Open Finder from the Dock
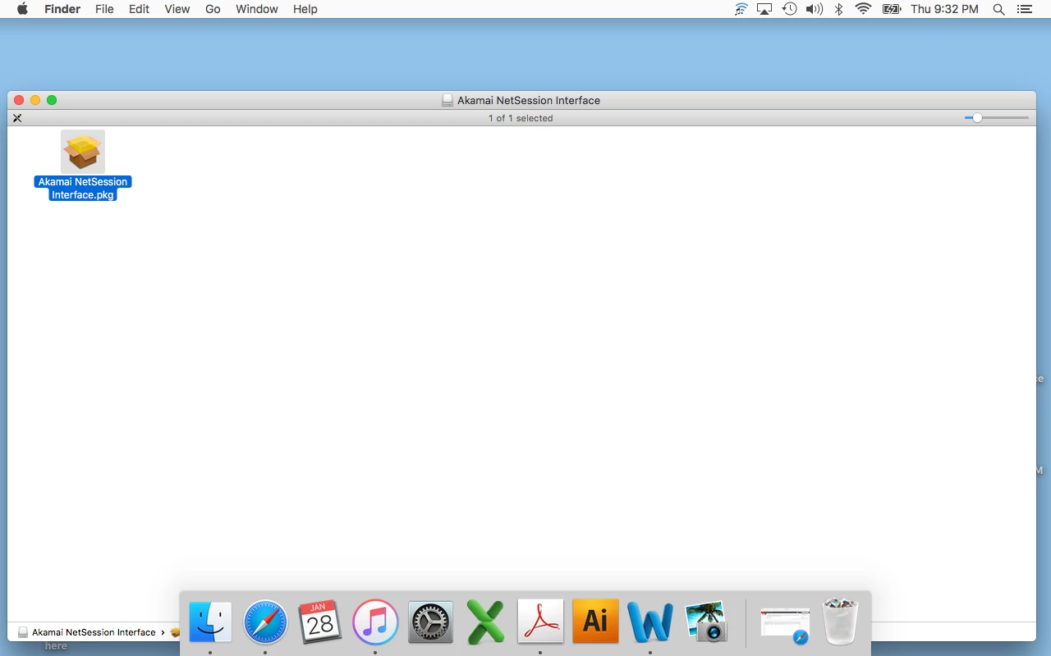This screenshot has height=656, width=1051. pos(210,622)
